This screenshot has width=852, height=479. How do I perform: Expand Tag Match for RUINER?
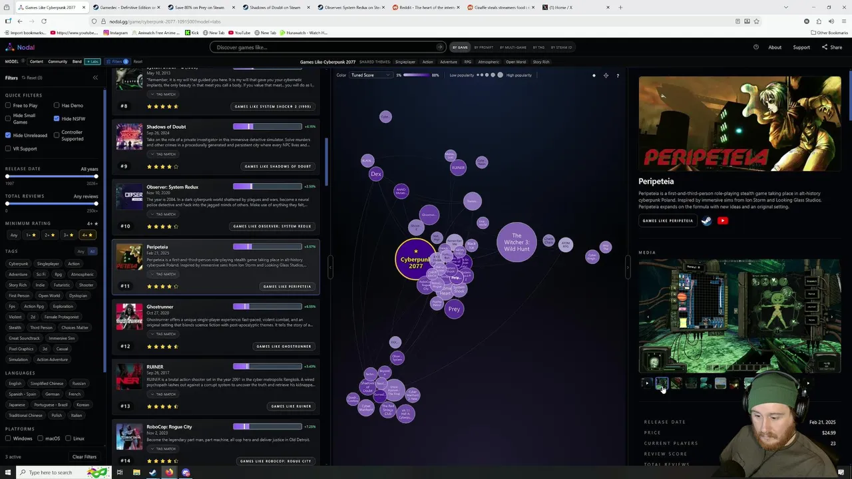pyautogui.click(x=163, y=395)
